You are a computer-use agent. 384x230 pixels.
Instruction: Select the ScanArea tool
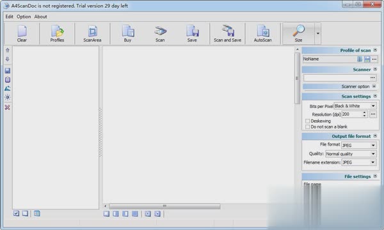(92, 33)
